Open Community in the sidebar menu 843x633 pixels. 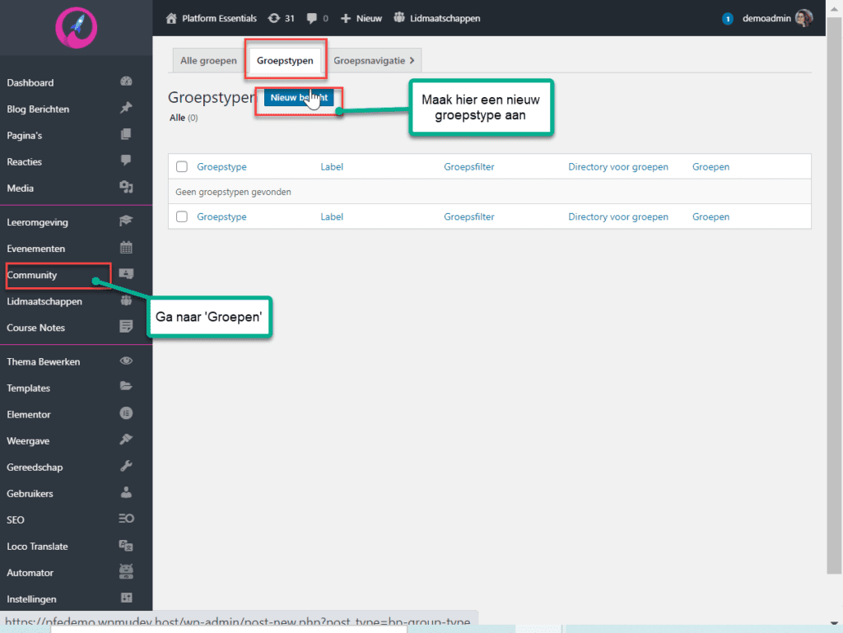pyautogui.click(x=32, y=275)
